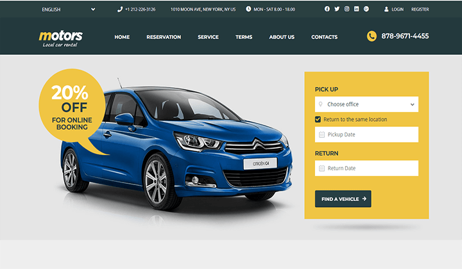This screenshot has height=269, width=462.
Task: Click the Return Date field
Action: tap(366, 168)
